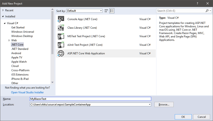Expand the Web tree node
The height and width of the screenshot is (121, 213).
(x=9, y=40)
